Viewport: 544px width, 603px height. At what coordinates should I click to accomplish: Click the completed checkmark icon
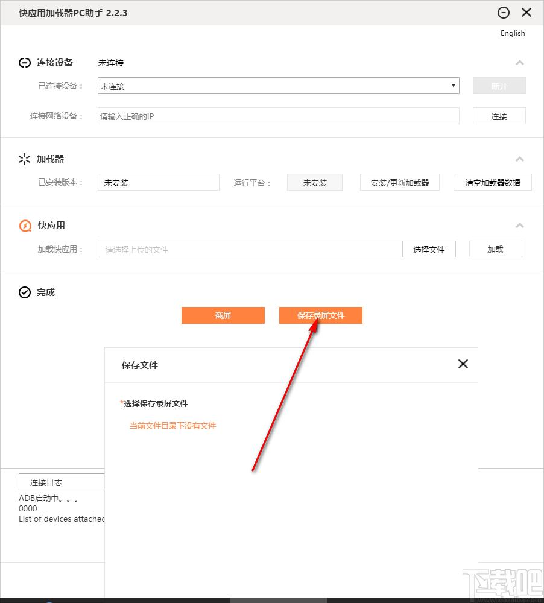coord(25,292)
